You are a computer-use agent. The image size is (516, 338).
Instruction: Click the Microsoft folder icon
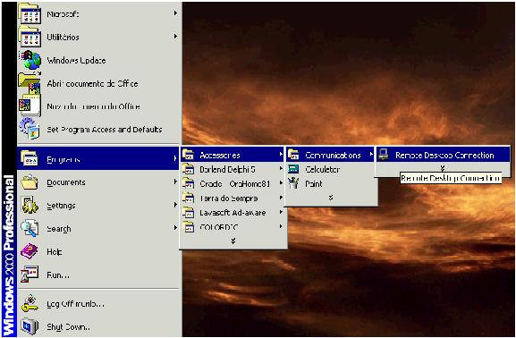pyautogui.click(x=30, y=14)
